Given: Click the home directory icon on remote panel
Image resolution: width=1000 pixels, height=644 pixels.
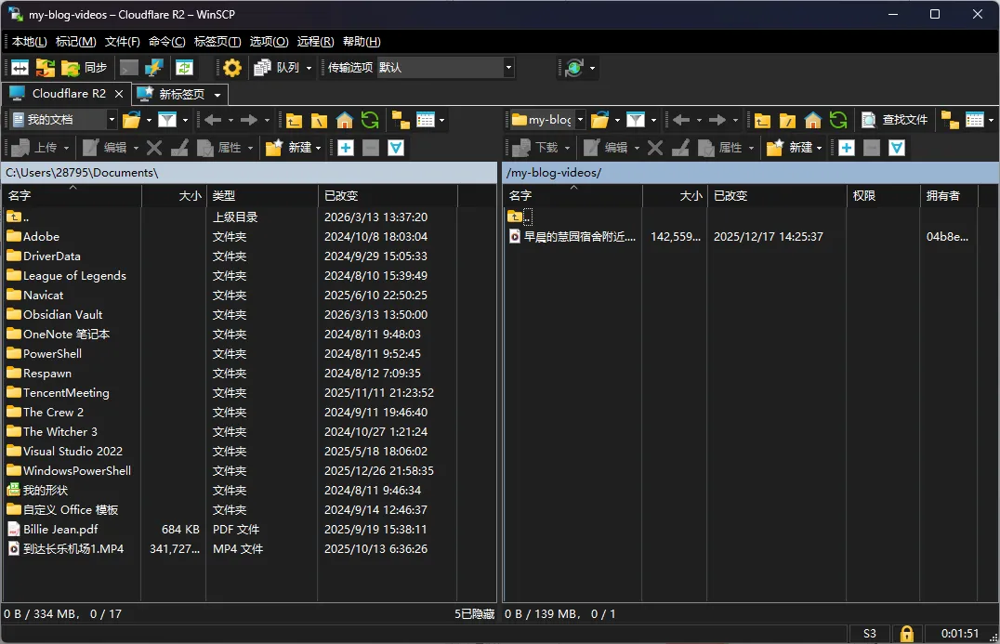Looking at the screenshot, I should pyautogui.click(x=811, y=119).
